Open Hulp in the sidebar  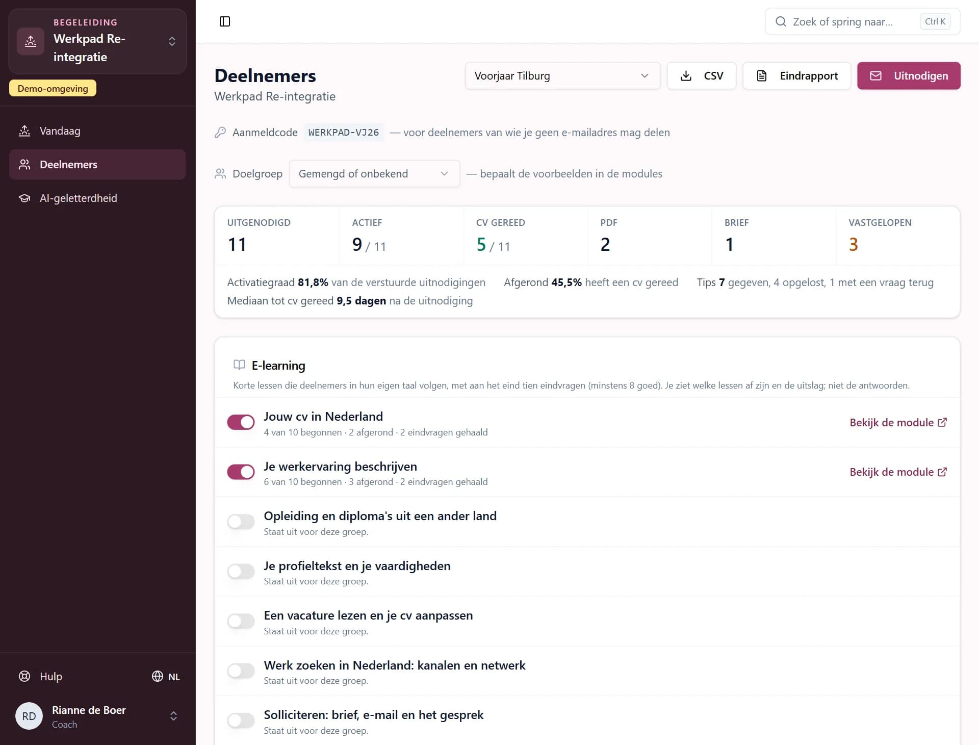pos(41,676)
